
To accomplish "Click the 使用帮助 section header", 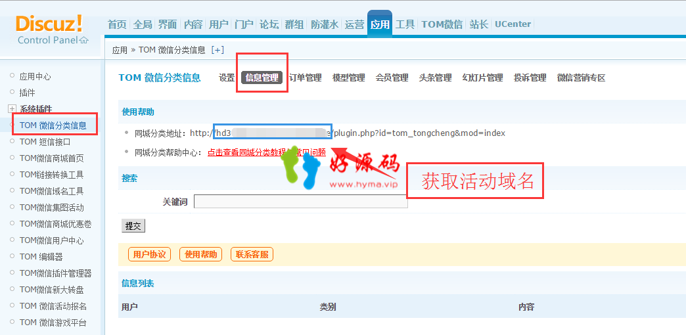I will pos(138,112).
